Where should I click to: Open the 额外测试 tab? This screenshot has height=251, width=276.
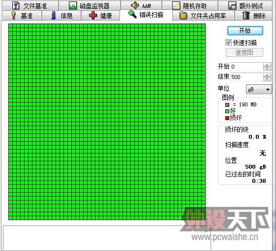click(245, 5)
